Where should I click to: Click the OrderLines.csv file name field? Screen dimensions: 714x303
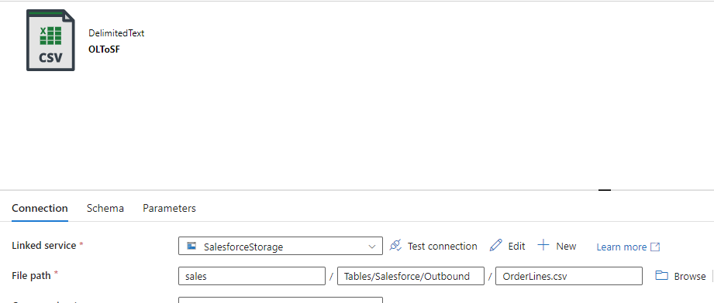[x=569, y=276]
